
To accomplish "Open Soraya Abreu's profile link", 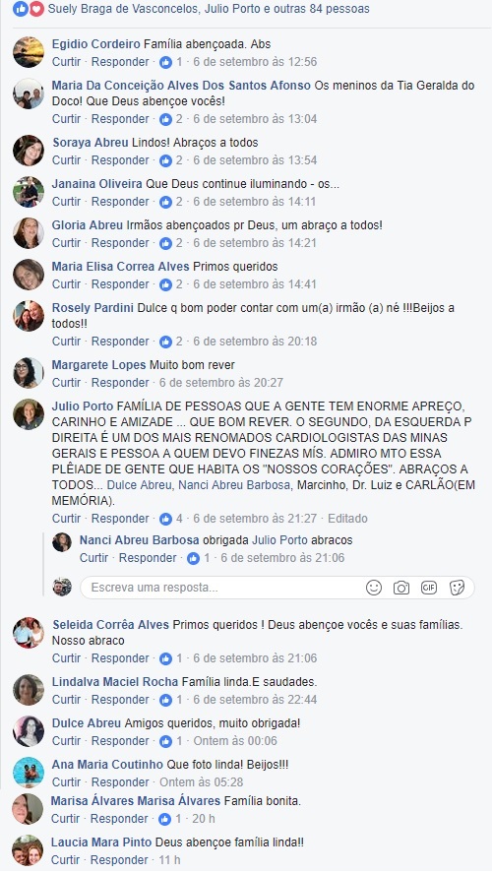I will click(x=91, y=143).
